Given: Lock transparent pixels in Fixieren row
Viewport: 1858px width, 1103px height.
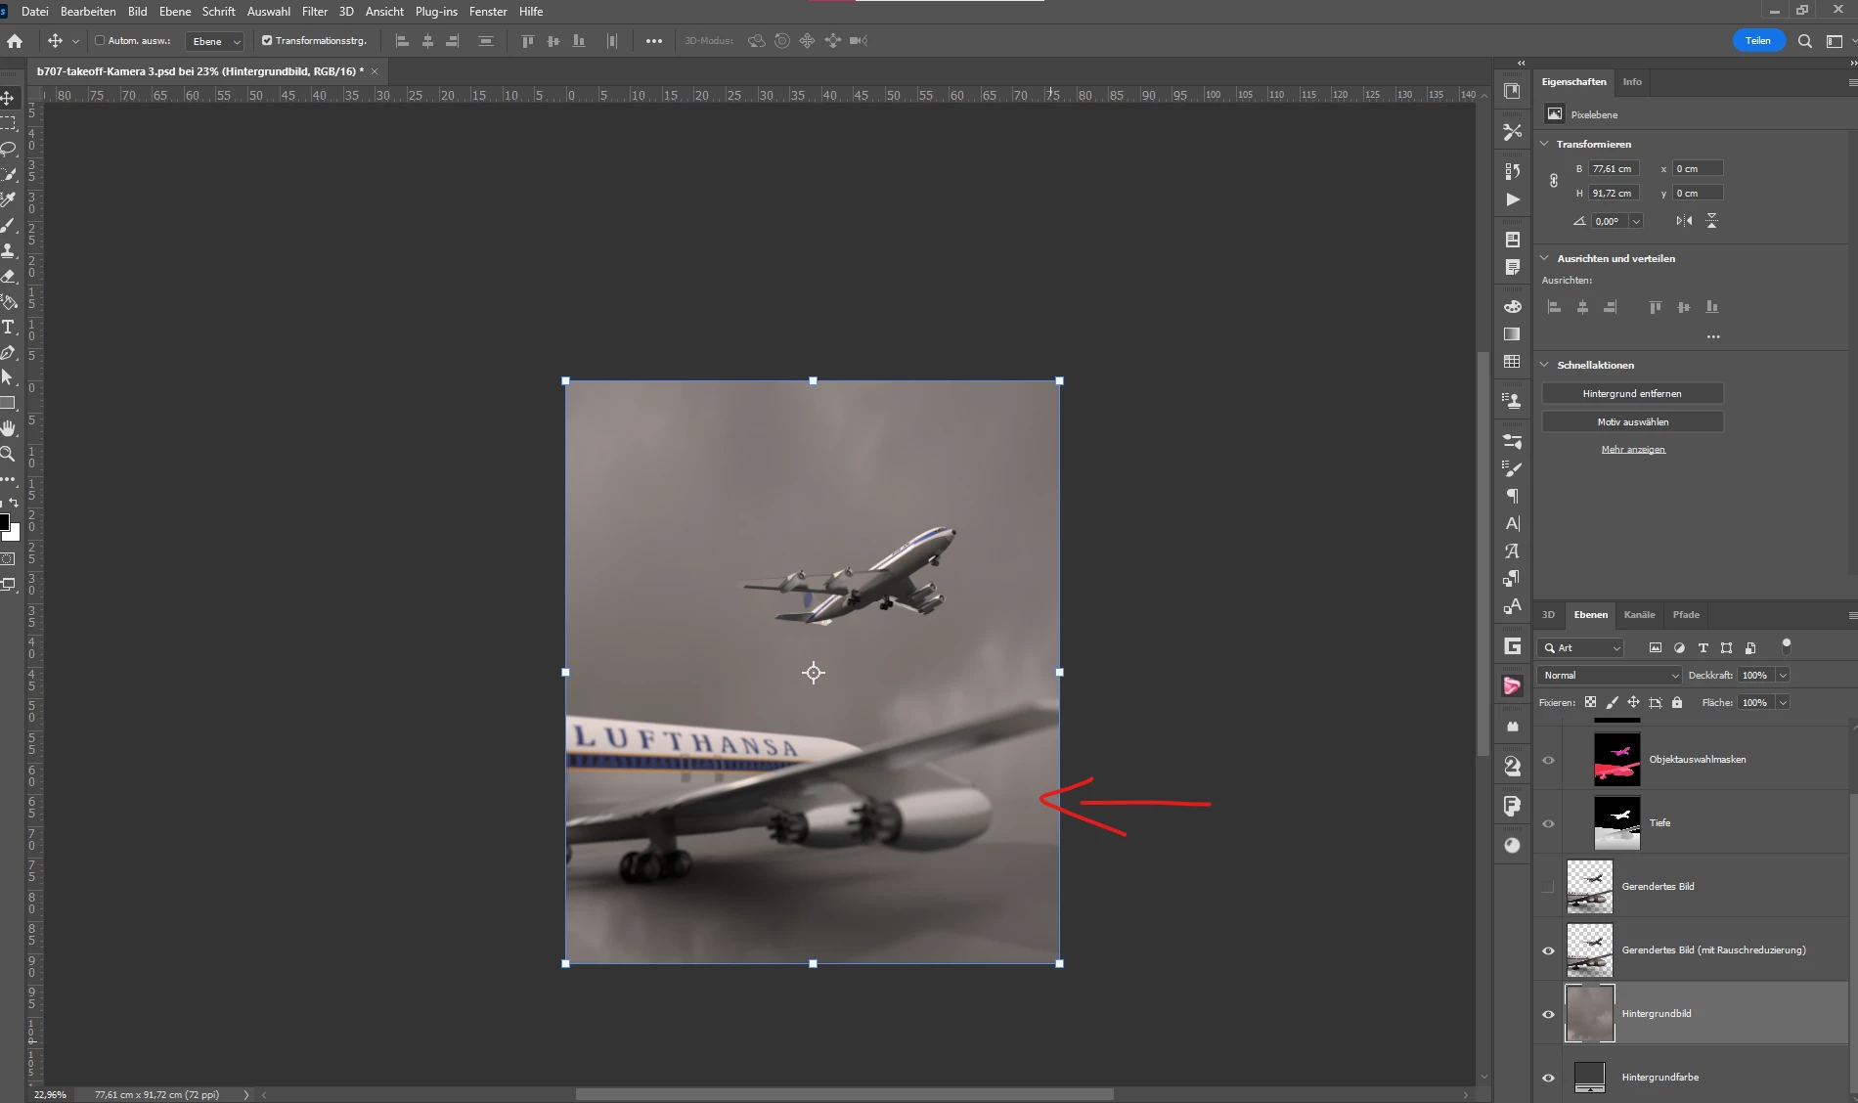Looking at the screenshot, I should [x=1590, y=702].
